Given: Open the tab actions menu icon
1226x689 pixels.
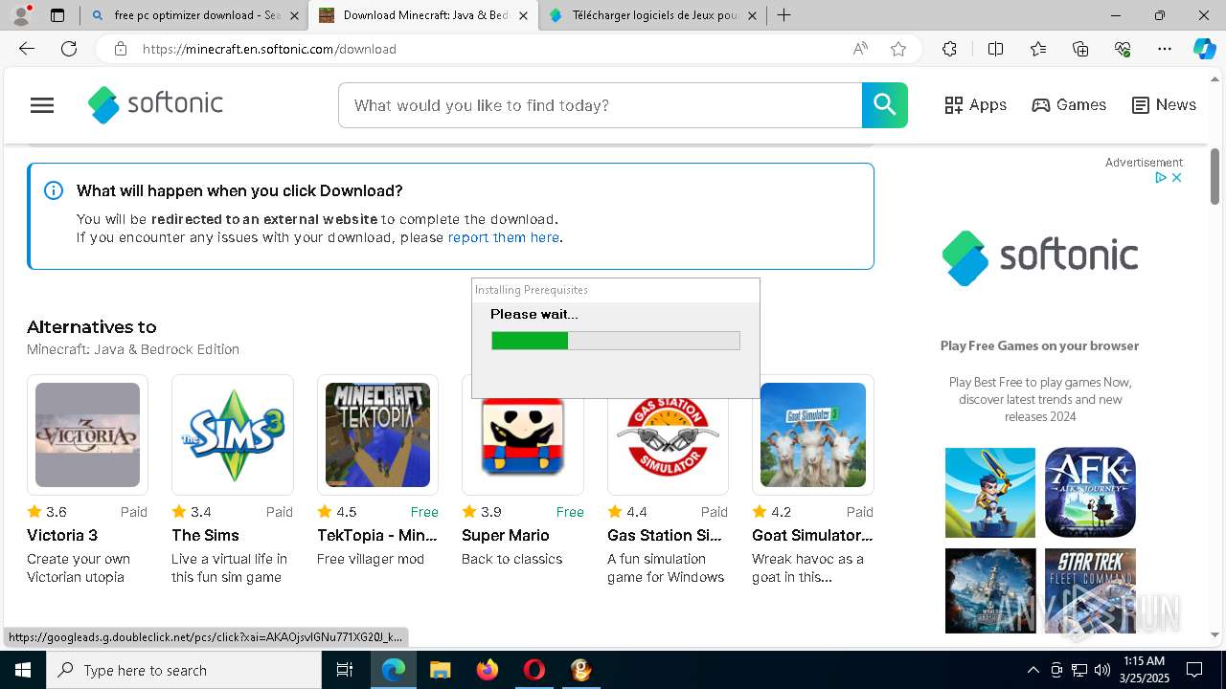Looking at the screenshot, I should point(57,15).
